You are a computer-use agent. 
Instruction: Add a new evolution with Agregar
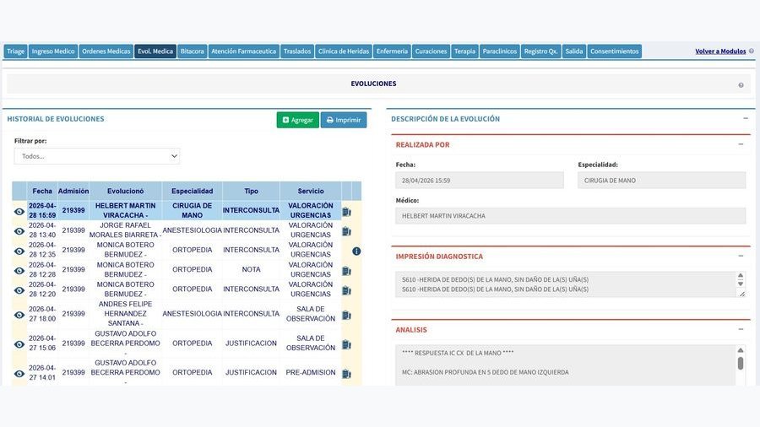click(297, 120)
